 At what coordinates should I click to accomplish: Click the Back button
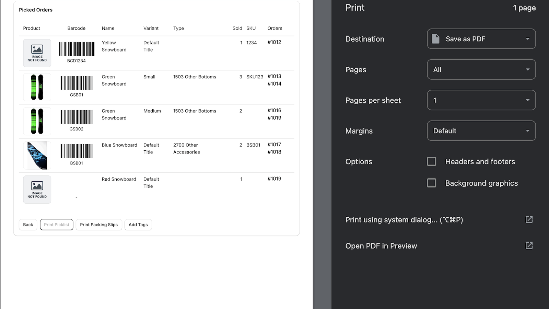coord(28,225)
